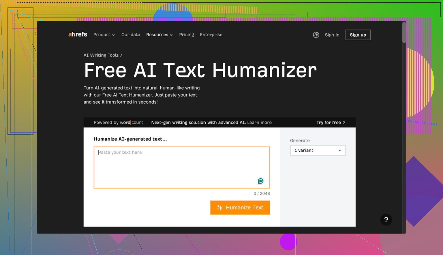Click the page vertical scrollbar
Image resolution: width=443 pixels, height=255 pixels.
pyautogui.click(x=404, y=32)
